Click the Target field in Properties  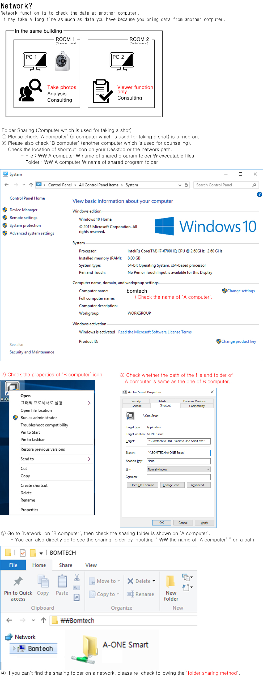(179, 441)
